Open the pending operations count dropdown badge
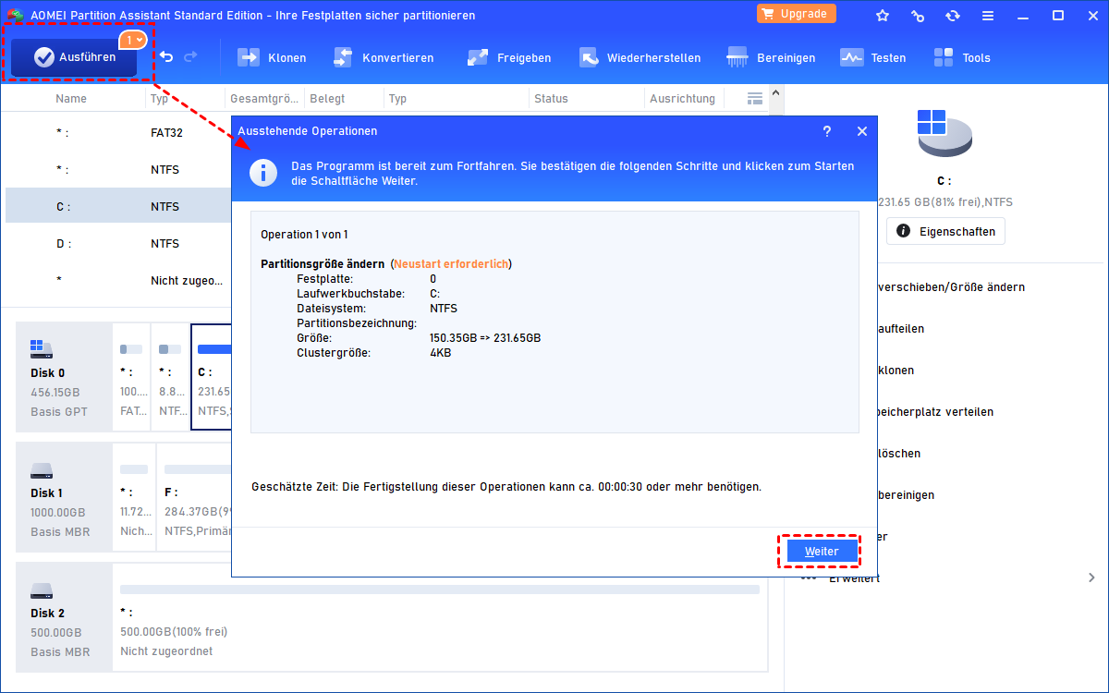This screenshot has width=1109, height=693. tap(133, 40)
